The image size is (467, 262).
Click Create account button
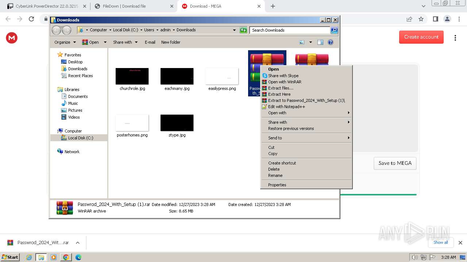421,37
